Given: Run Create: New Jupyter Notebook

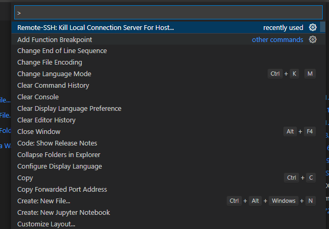Looking at the screenshot, I should pos(63,213).
